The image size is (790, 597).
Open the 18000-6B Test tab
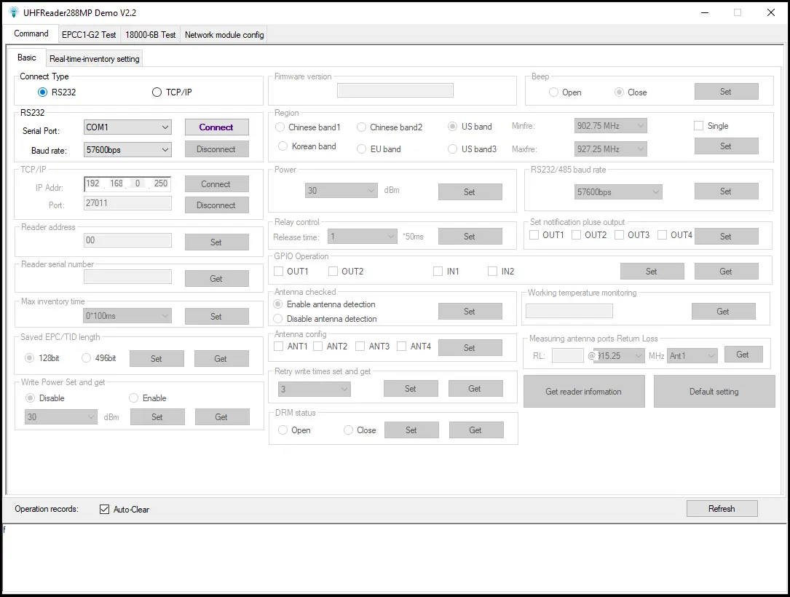point(150,35)
